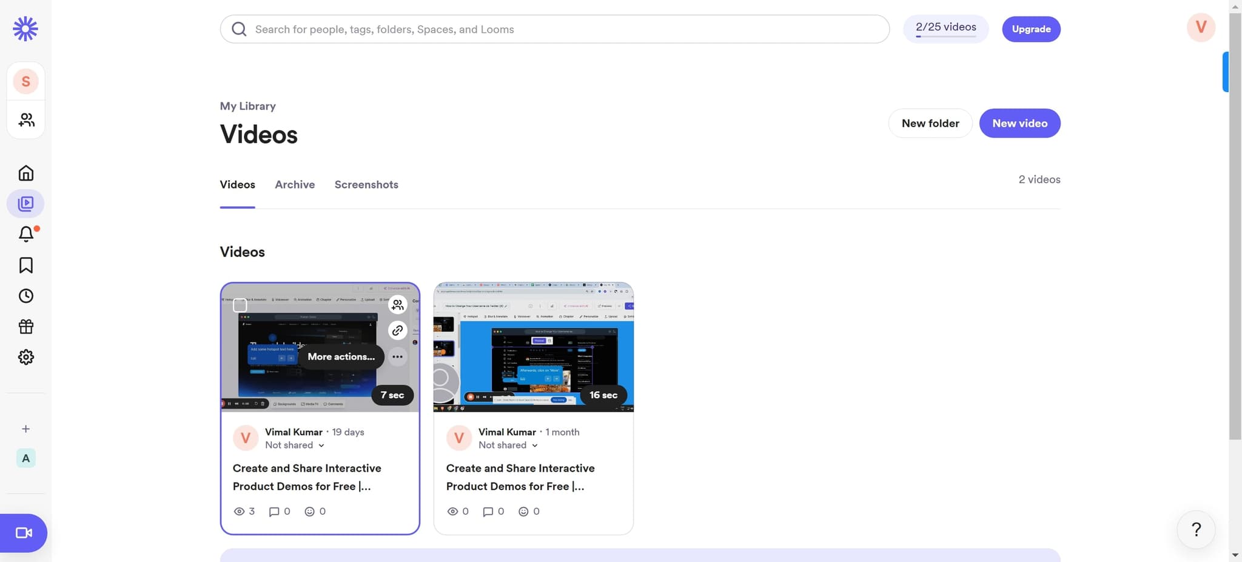
Task: Switch to the Archive tab
Action: [x=295, y=184]
